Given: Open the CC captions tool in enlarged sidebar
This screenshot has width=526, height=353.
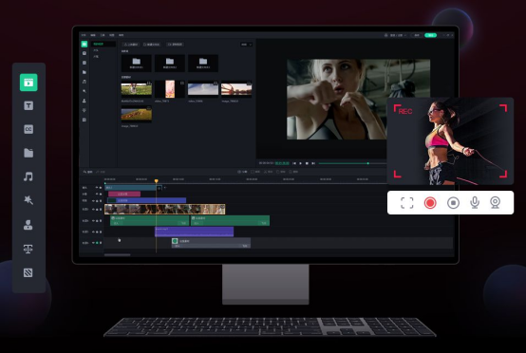Looking at the screenshot, I should tap(28, 129).
